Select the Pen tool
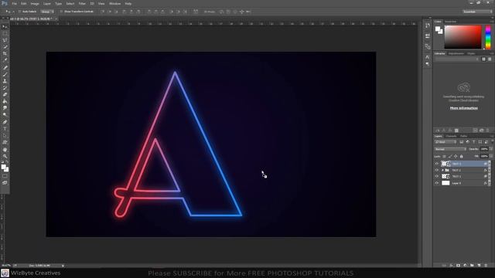 click(5, 122)
